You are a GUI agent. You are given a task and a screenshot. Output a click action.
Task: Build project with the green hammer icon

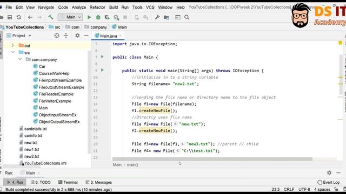50,17
